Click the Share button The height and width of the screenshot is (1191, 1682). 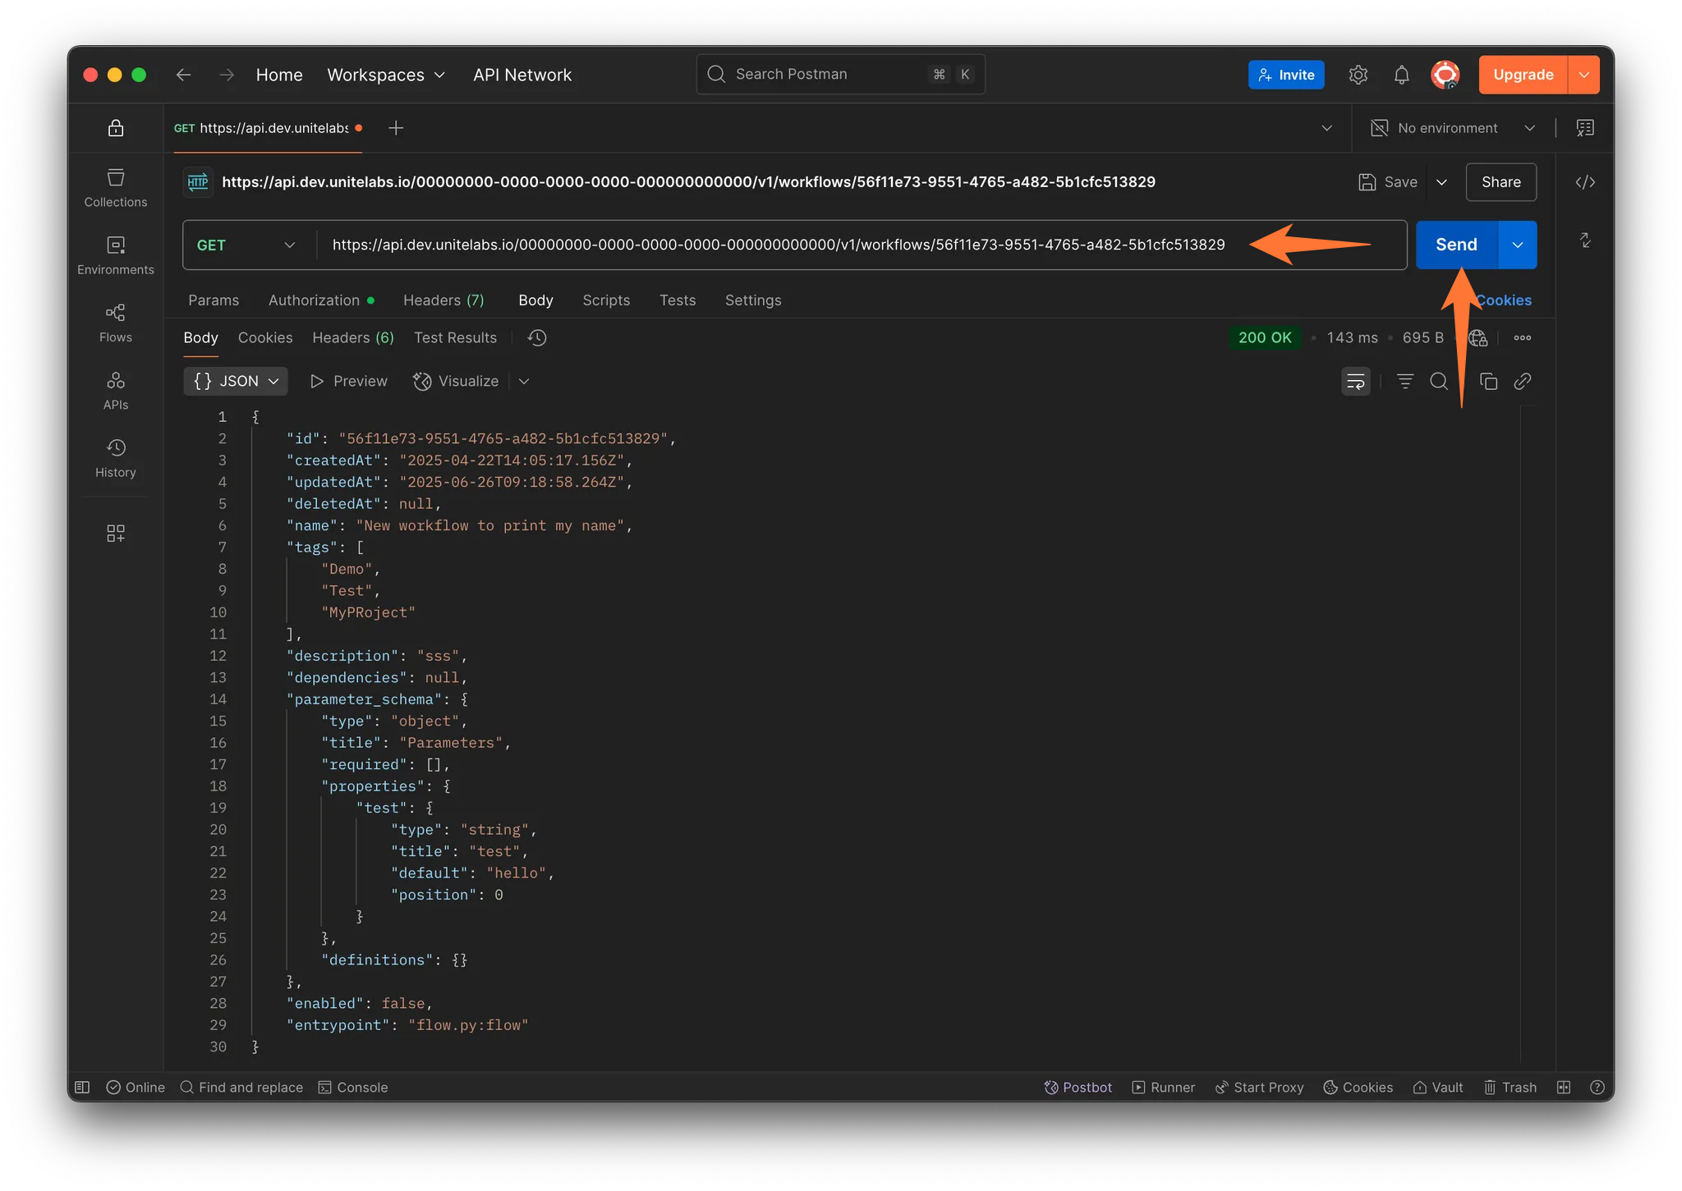[1501, 182]
